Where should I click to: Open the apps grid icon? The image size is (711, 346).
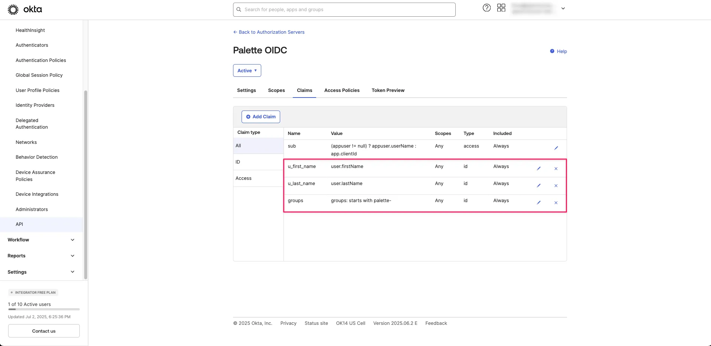click(x=501, y=8)
